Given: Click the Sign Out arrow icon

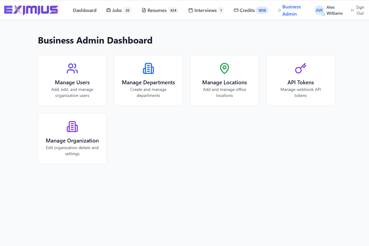Looking at the screenshot, I should [353, 10].
